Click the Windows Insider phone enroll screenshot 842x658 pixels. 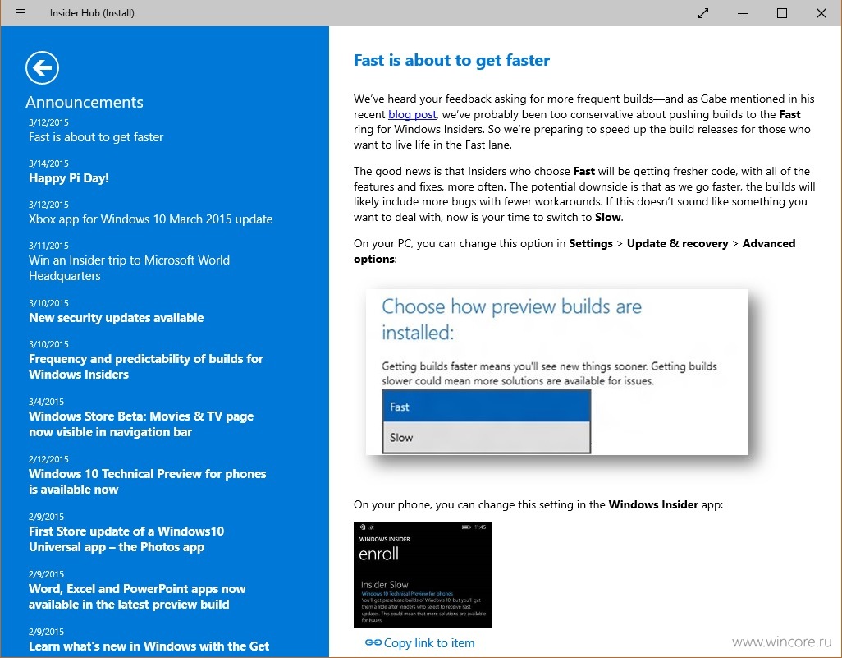click(x=423, y=575)
